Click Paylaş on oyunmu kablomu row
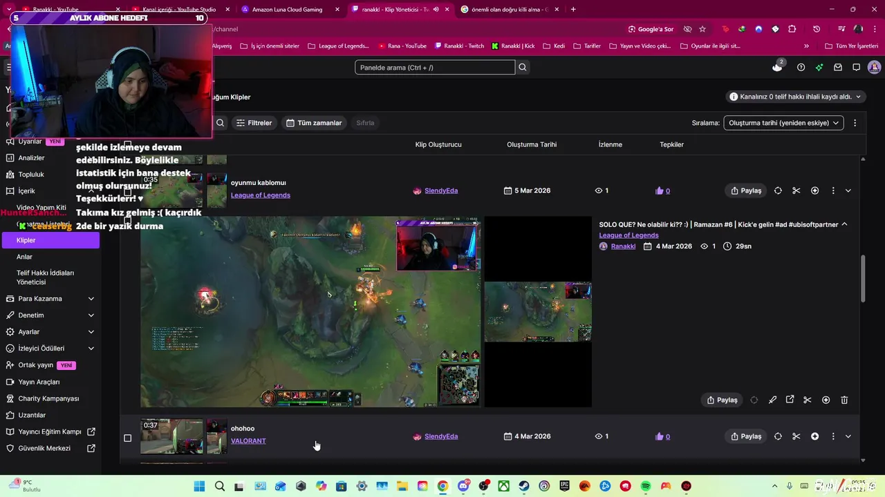 (x=746, y=191)
